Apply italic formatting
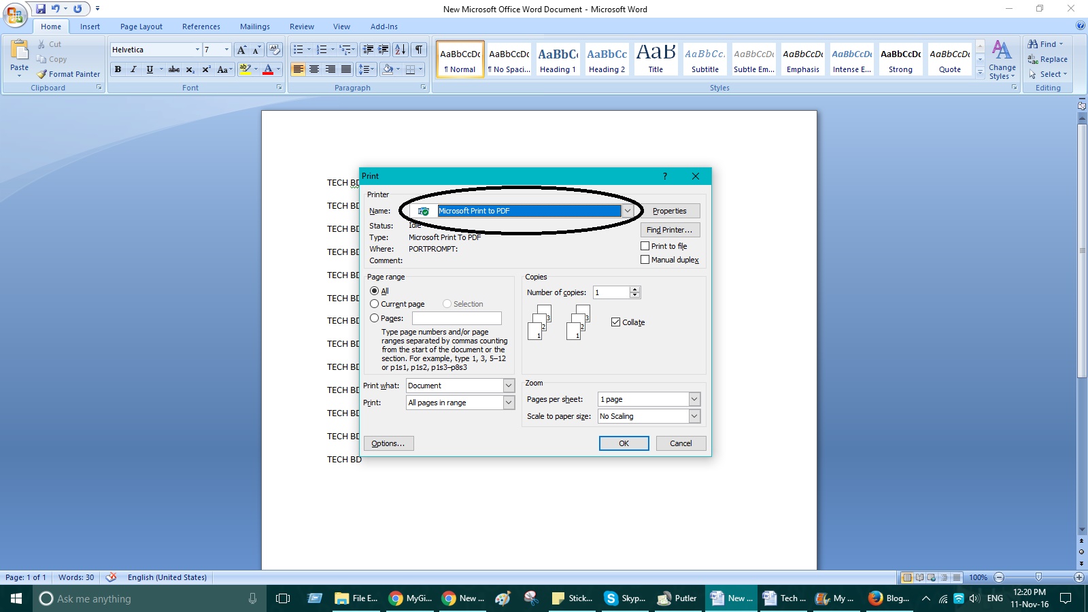The width and height of the screenshot is (1088, 612). click(x=133, y=69)
